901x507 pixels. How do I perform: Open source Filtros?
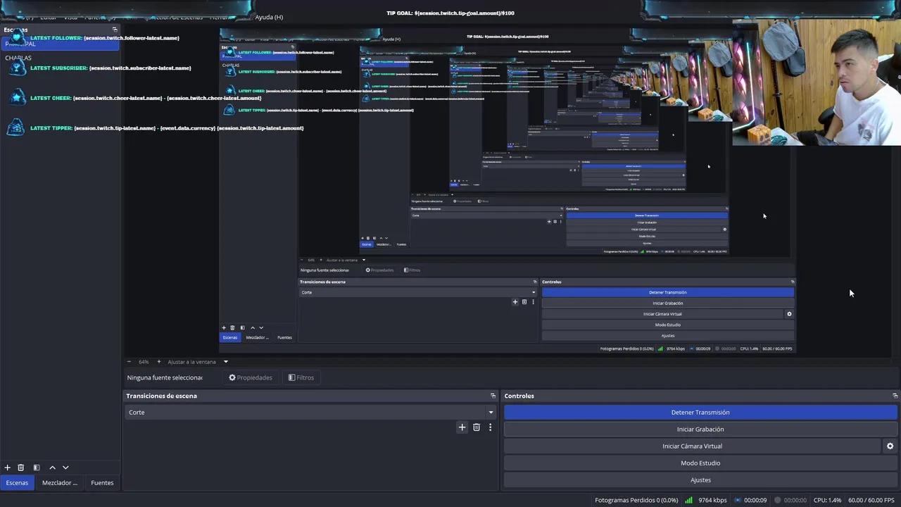coord(301,377)
